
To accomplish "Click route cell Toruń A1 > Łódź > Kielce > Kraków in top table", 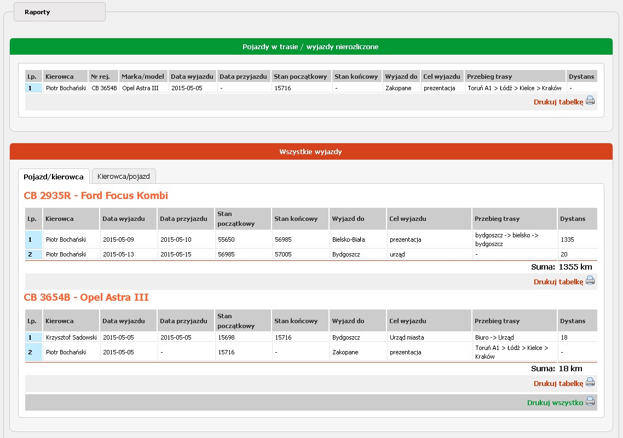I will click(515, 88).
